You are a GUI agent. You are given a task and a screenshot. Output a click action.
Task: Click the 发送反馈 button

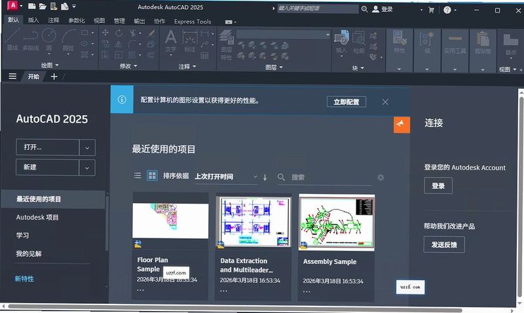click(444, 245)
